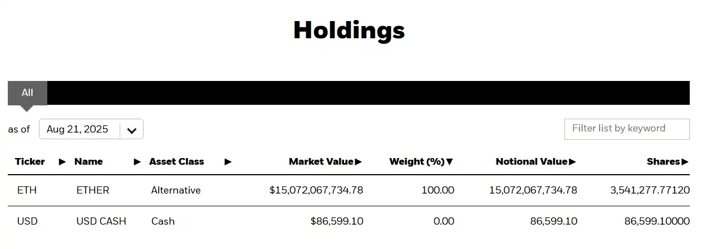This screenshot has height=249, width=717.
Task: Select the Aug 21, 2025 date box
Action: (91, 129)
